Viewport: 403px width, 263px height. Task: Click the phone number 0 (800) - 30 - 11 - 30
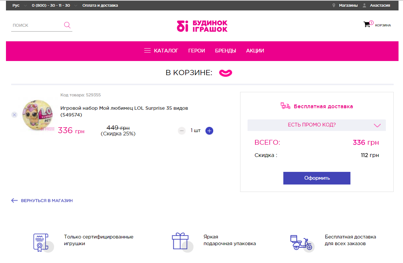(x=51, y=5)
